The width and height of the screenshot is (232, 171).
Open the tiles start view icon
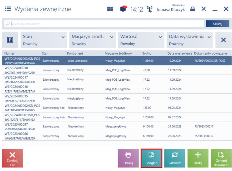click(x=110, y=9)
